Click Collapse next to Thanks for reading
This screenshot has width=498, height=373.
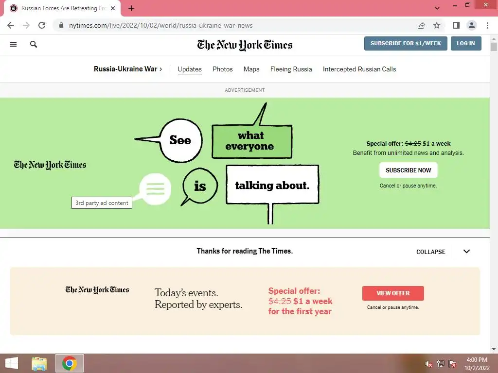(431, 252)
